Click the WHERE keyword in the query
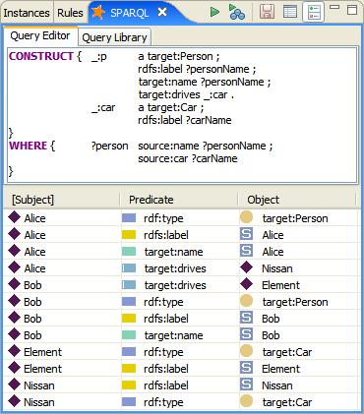Image resolution: width=364 pixels, height=414 pixels. coord(29,146)
